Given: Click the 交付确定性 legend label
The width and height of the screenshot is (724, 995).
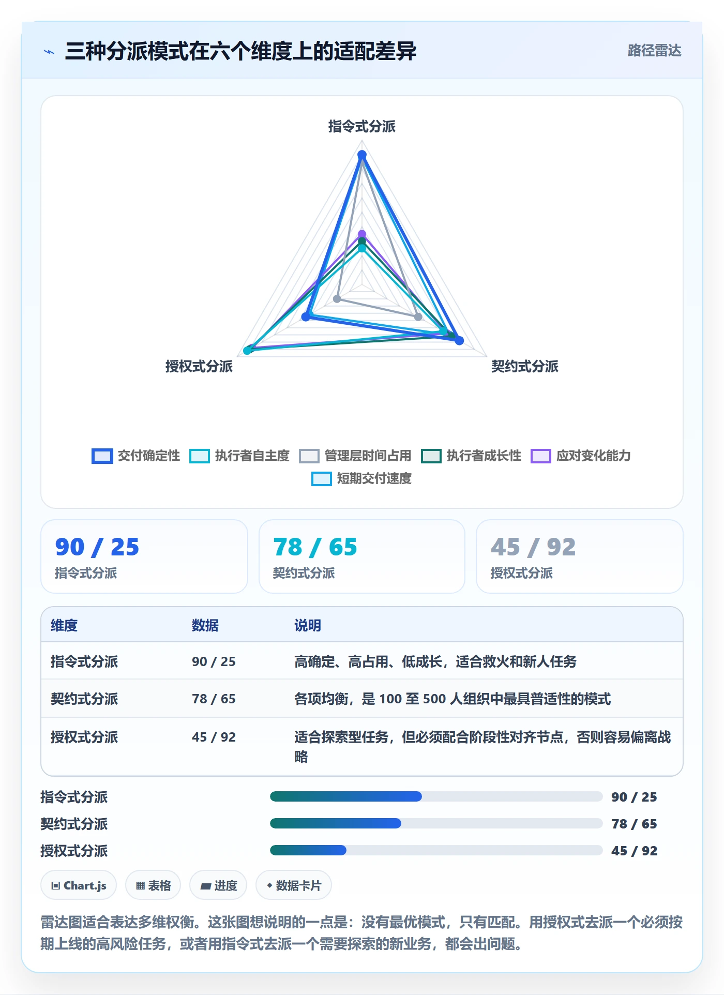Looking at the screenshot, I should click(x=149, y=456).
